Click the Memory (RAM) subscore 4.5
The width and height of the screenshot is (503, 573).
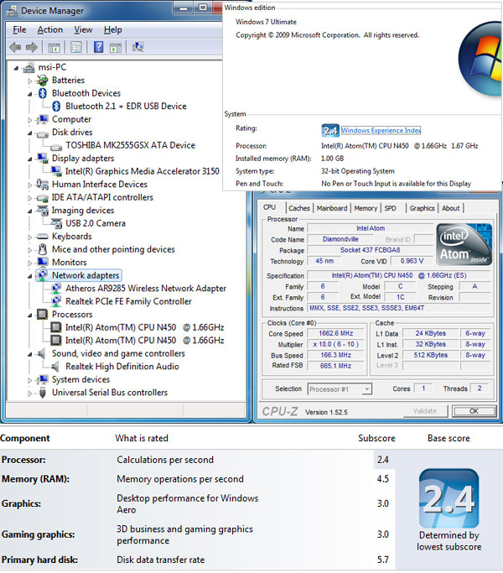pyautogui.click(x=383, y=479)
